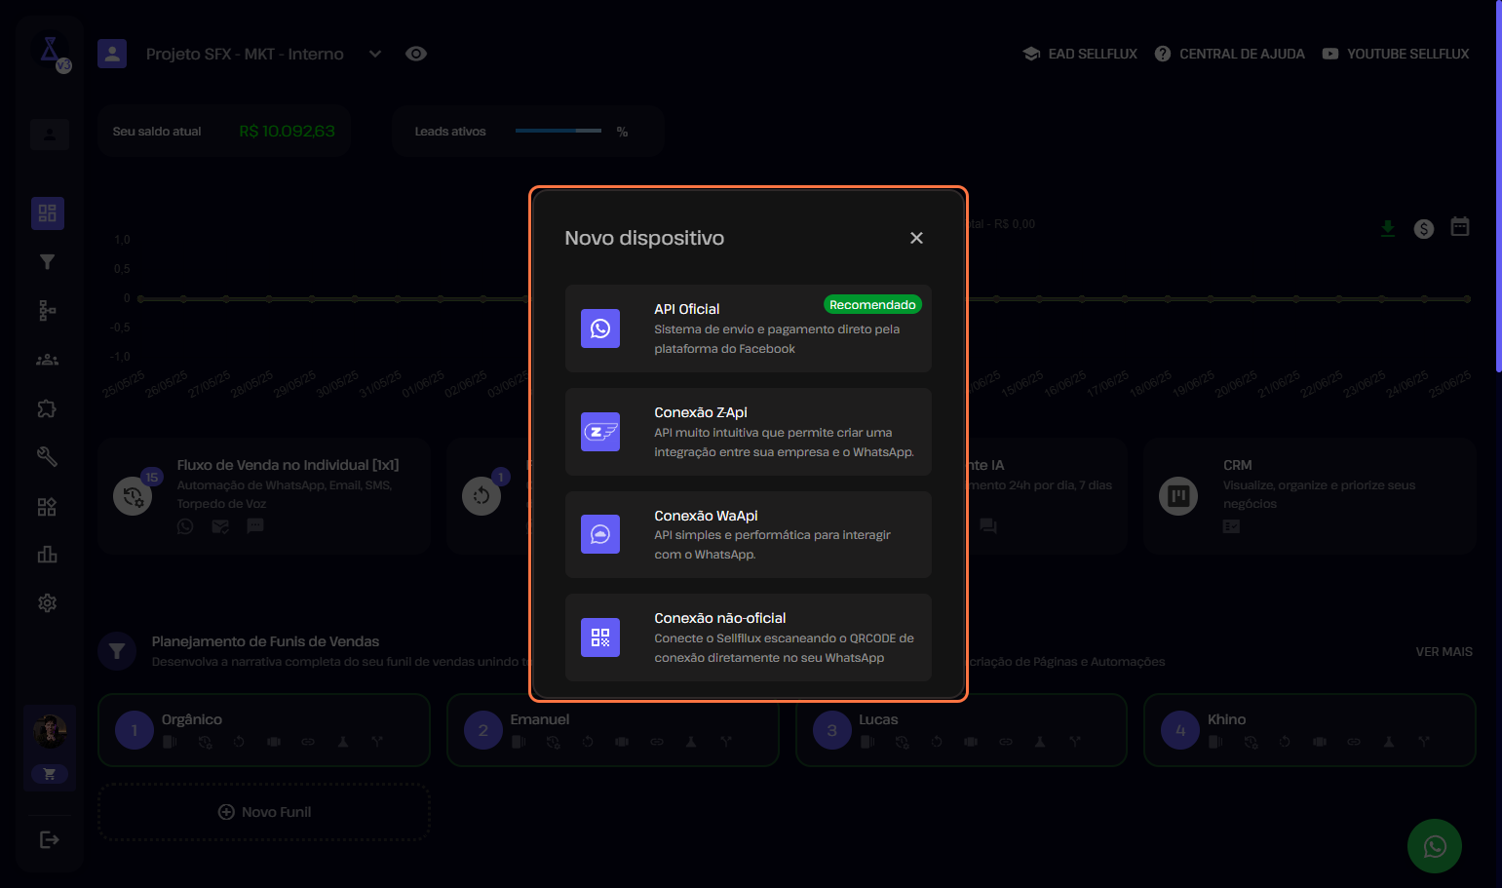1502x888 pixels.
Task: Select the Conexão Z-Api option
Action: (748, 432)
